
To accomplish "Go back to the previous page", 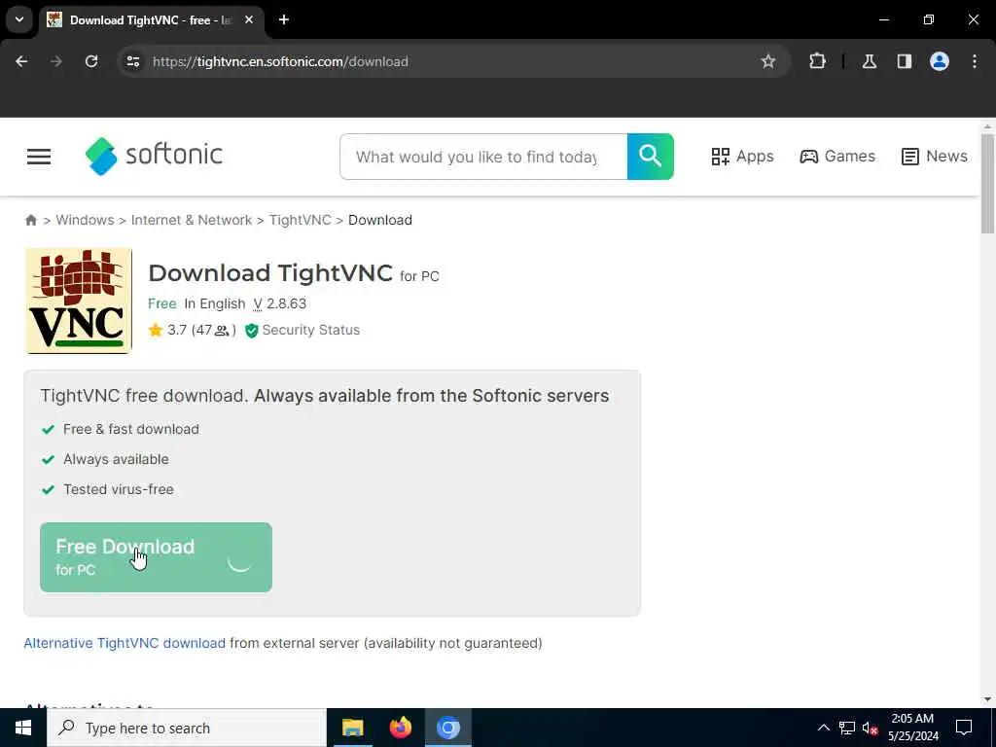I will pos(21,61).
